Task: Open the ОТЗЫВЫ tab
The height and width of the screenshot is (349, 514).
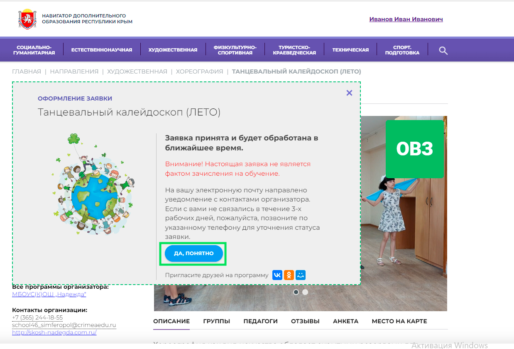Action: tap(305, 321)
